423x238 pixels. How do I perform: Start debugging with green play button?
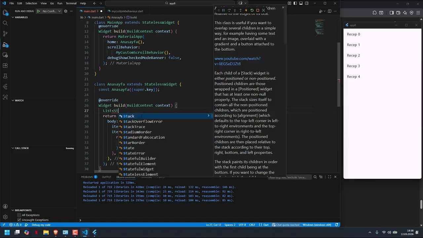click(38, 11)
